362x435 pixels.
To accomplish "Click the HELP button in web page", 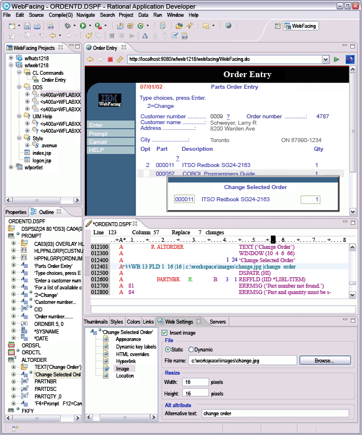I will (111, 150).
